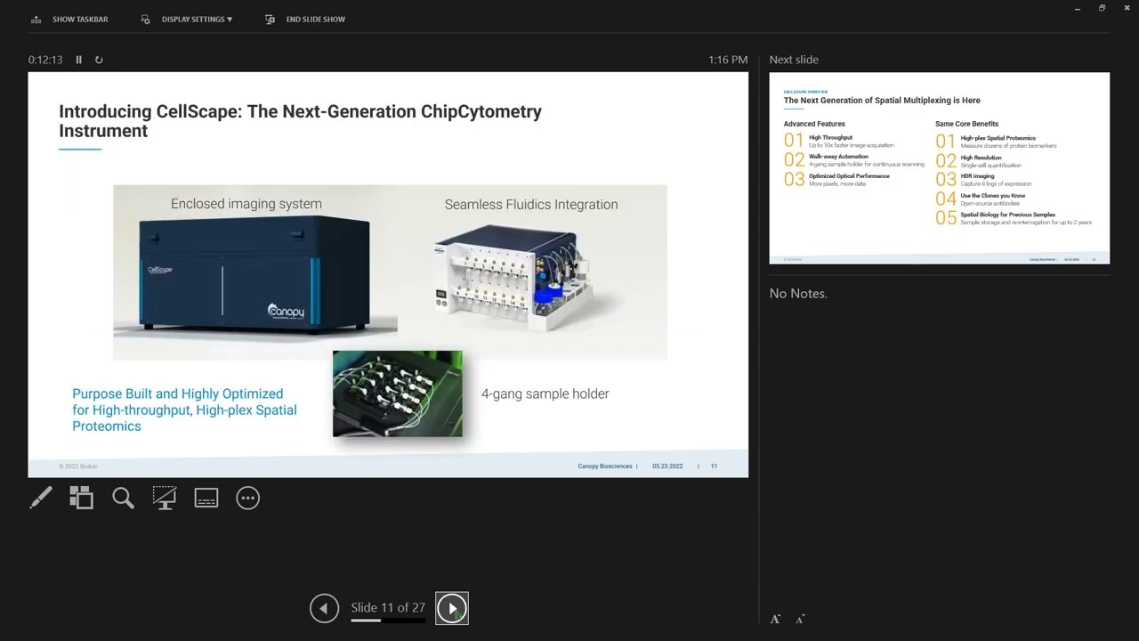Click 'Seamless Fluidics Integration' slide text
The width and height of the screenshot is (1139, 641).
pyautogui.click(x=531, y=205)
